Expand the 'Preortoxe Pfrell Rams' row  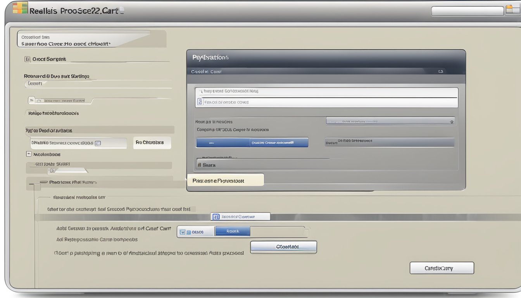[43, 182]
